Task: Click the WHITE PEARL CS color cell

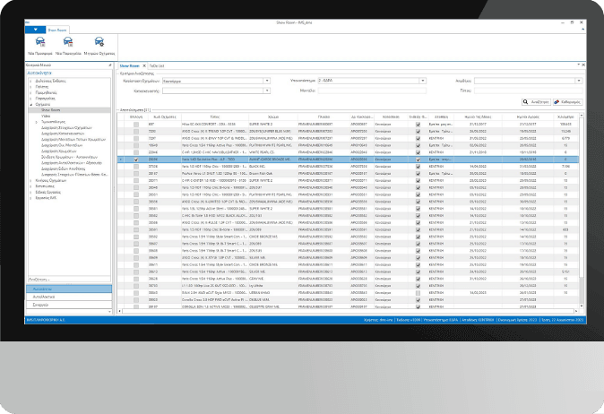Action: pyautogui.click(x=273, y=152)
